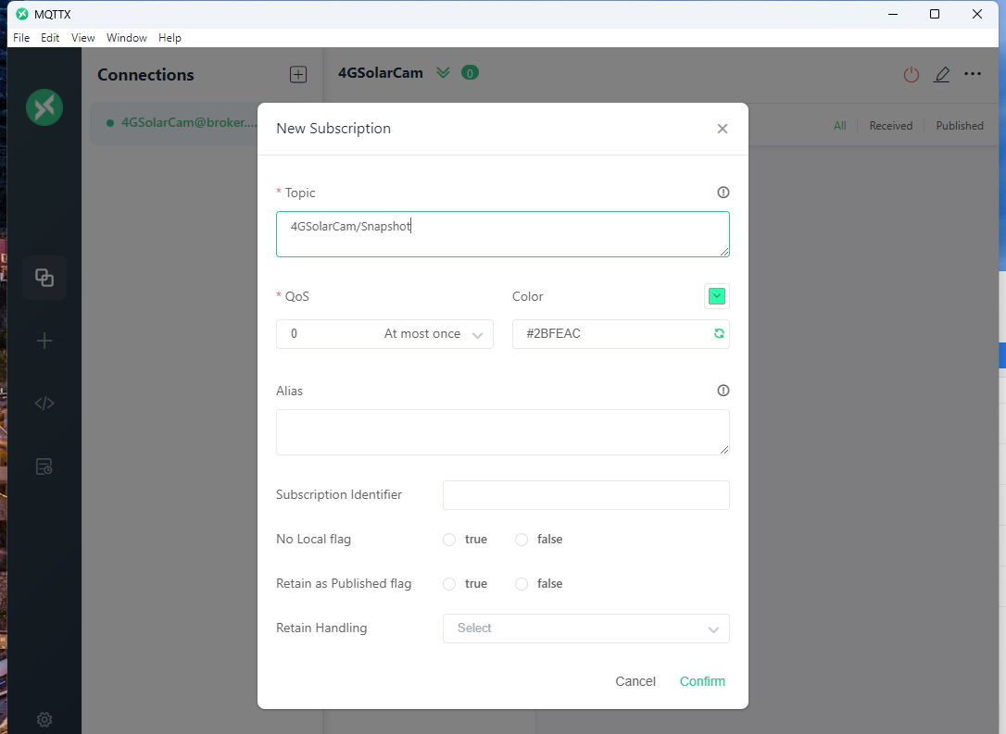The image size is (1006, 734).
Task: Open the View menu
Action: click(82, 38)
